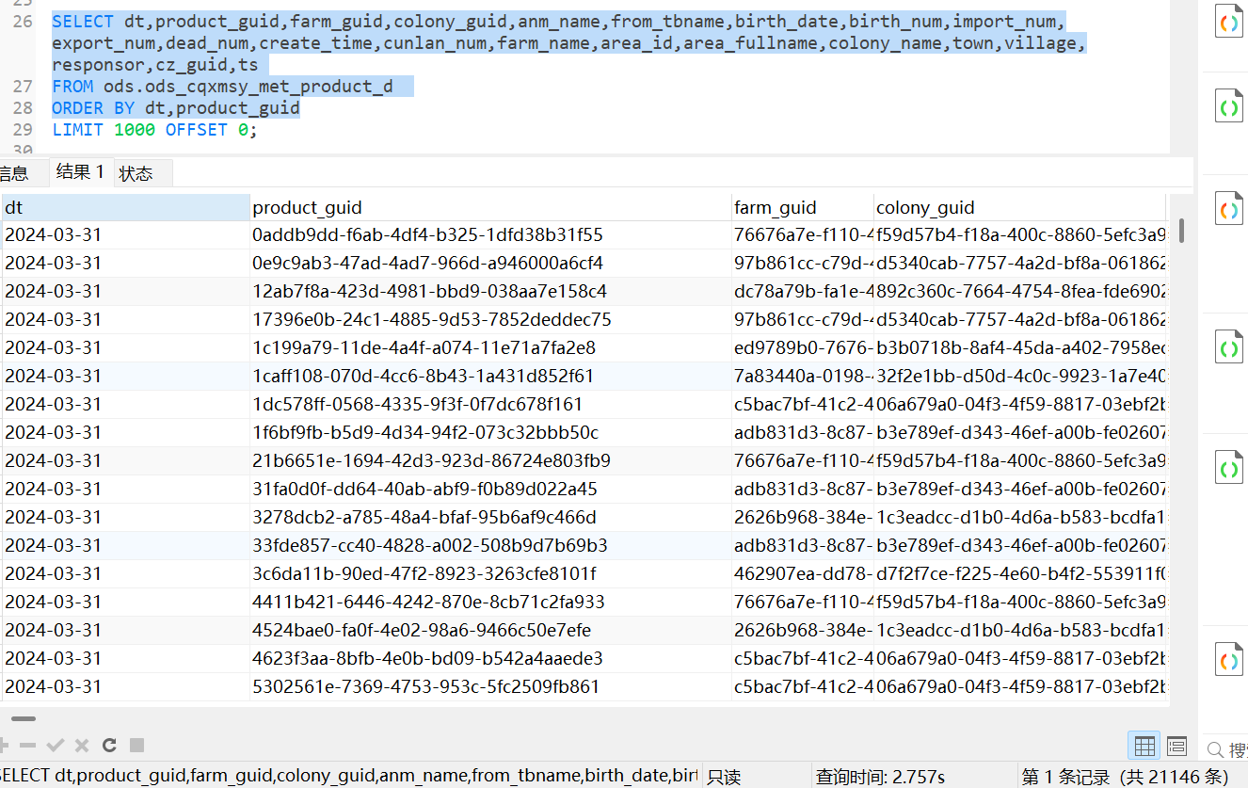This screenshot has height=788, width=1248.
Task: Select the farm_guid column header
Action: pos(802,208)
